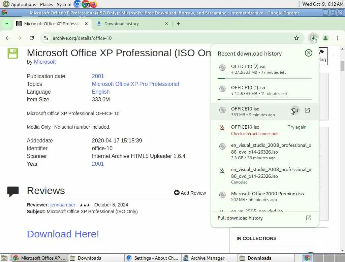The width and height of the screenshot is (345, 262).
Task: Switch to Archive Manager taskbar window
Action: click(210, 258)
